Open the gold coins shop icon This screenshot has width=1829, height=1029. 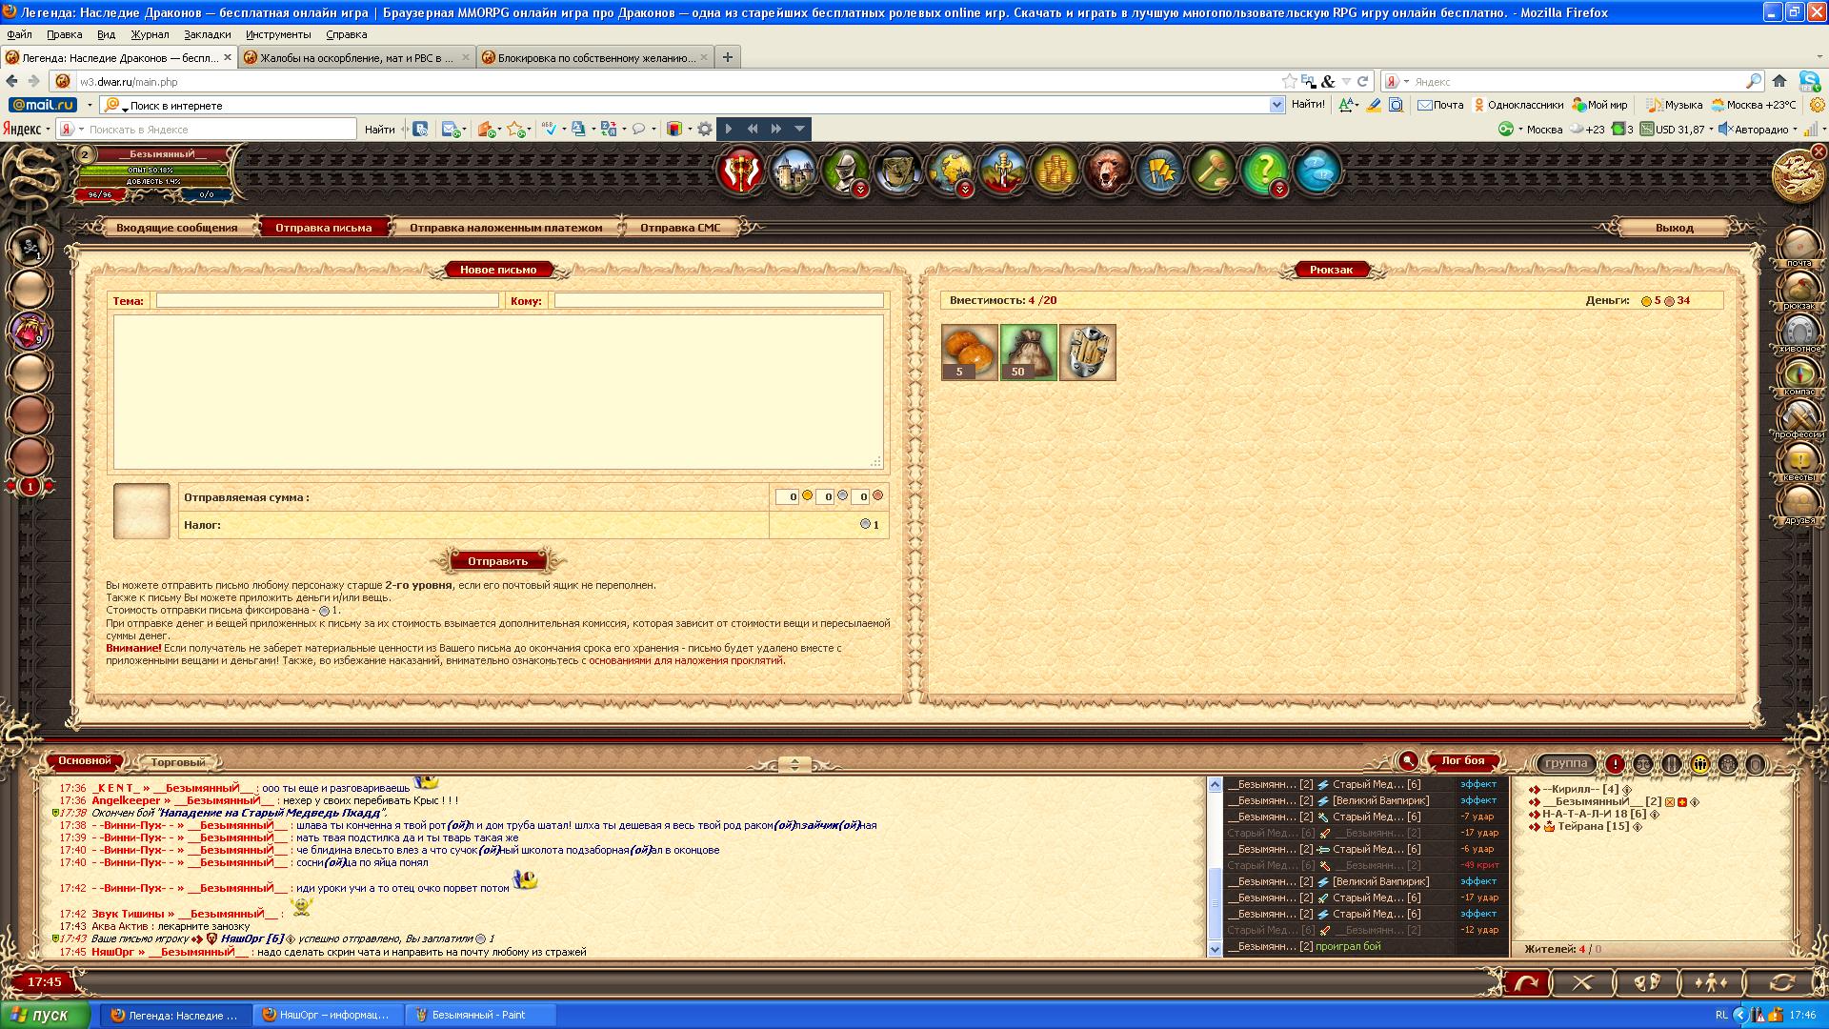[x=1055, y=171]
